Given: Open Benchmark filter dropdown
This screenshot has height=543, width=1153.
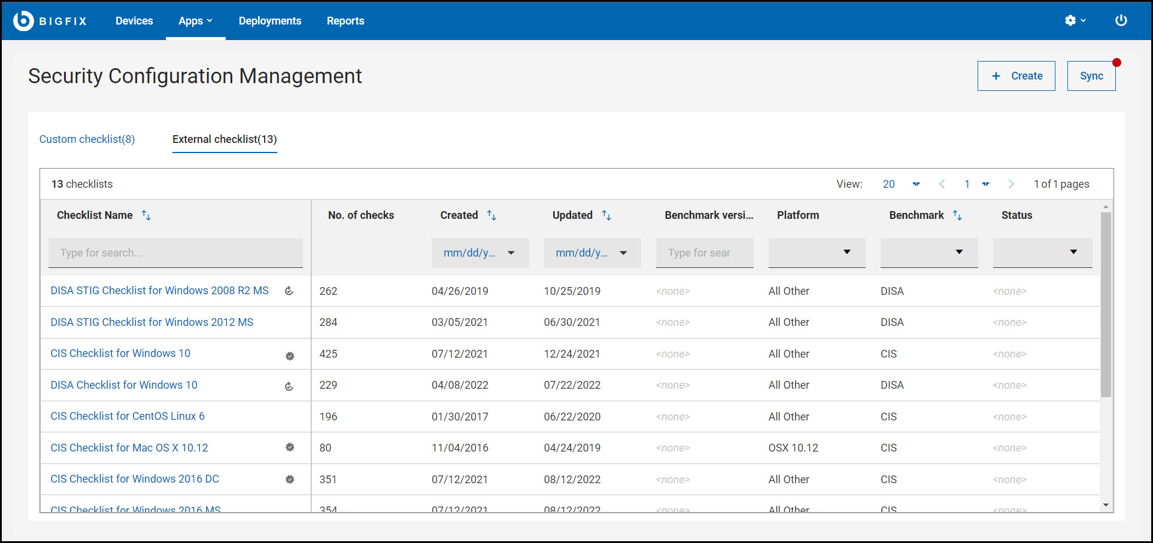Looking at the screenshot, I should click(x=929, y=253).
